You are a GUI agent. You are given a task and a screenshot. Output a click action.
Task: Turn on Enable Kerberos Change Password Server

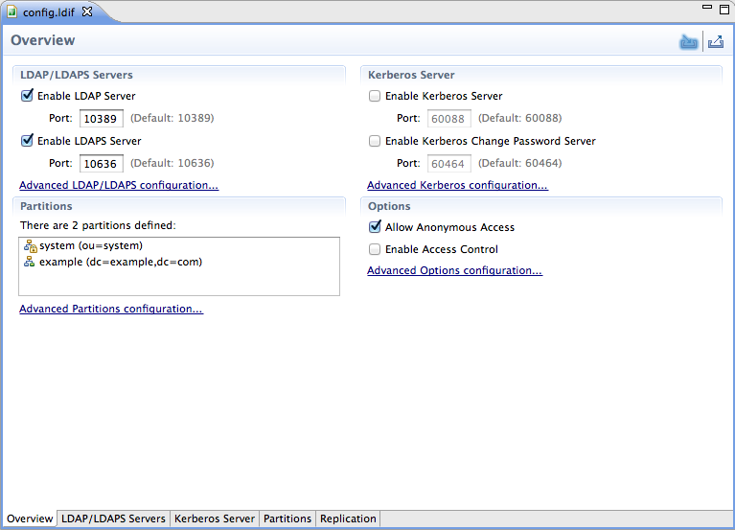(x=375, y=141)
